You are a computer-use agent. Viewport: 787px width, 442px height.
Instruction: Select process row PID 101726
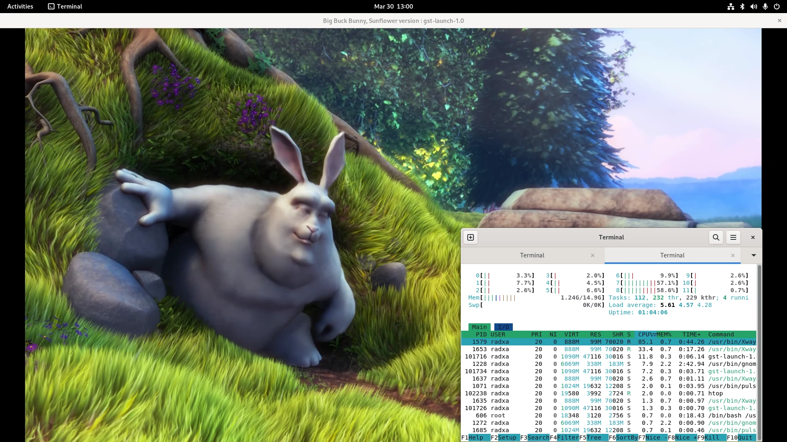[x=609, y=408]
